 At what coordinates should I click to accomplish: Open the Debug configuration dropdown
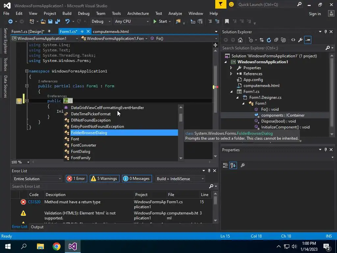click(101, 21)
